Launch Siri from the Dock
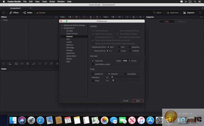 click(x=22, y=120)
